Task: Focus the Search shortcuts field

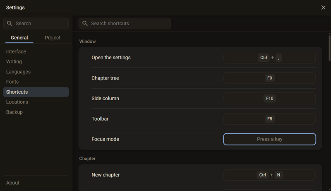Action: click(x=125, y=24)
